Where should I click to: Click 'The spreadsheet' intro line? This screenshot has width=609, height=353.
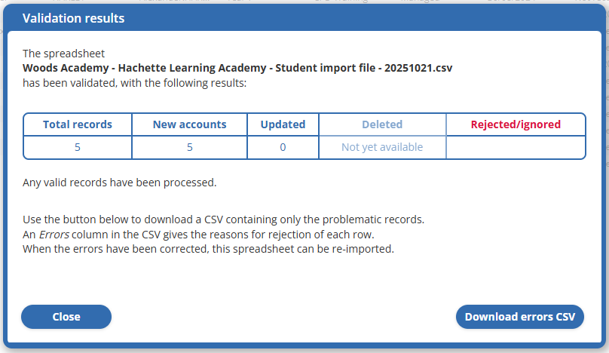click(x=64, y=54)
